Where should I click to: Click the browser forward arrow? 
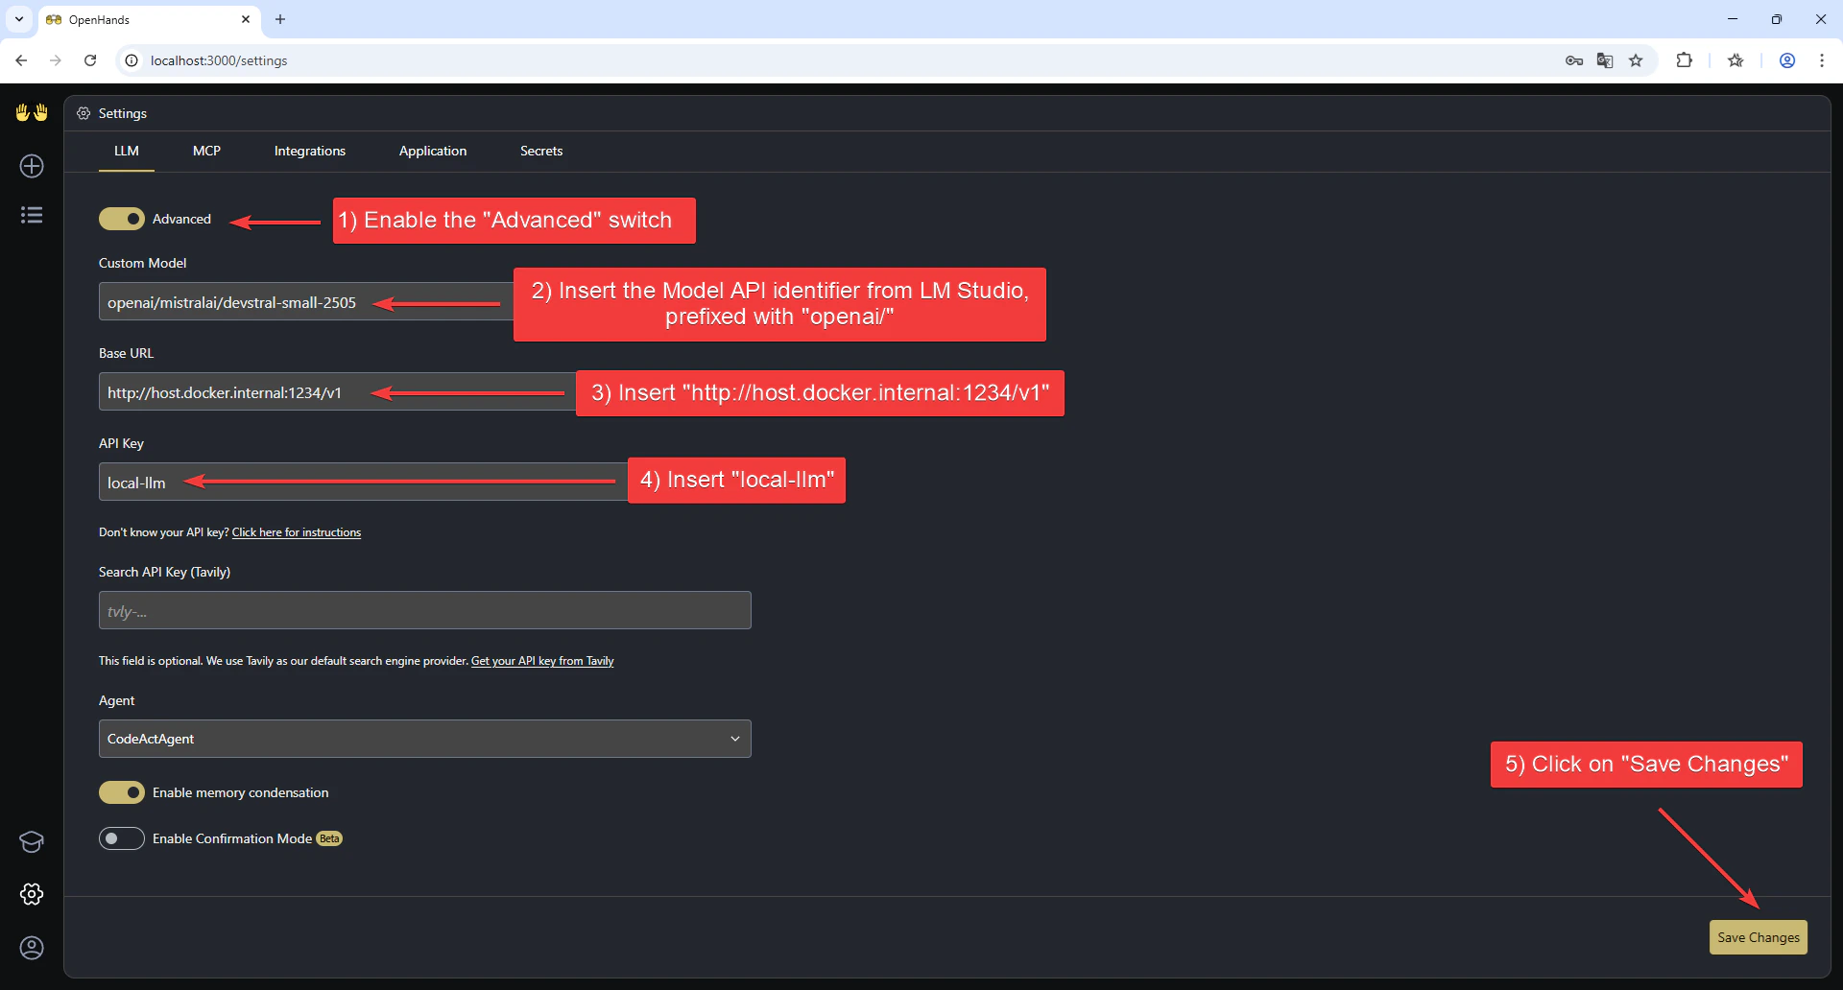(56, 60)
